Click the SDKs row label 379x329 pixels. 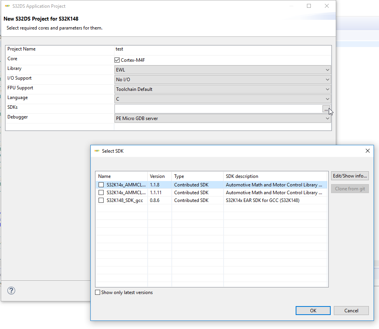point(12,107)
